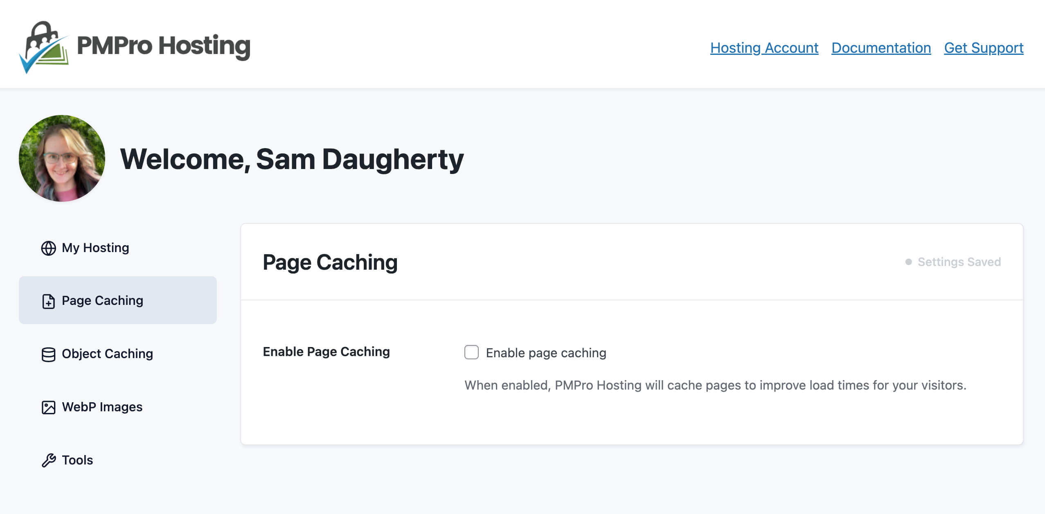The width and height of the screenshot is (1045, 514).
Task: Click the grey dot beside Settings Saved
Action: [x=908, y=262]
